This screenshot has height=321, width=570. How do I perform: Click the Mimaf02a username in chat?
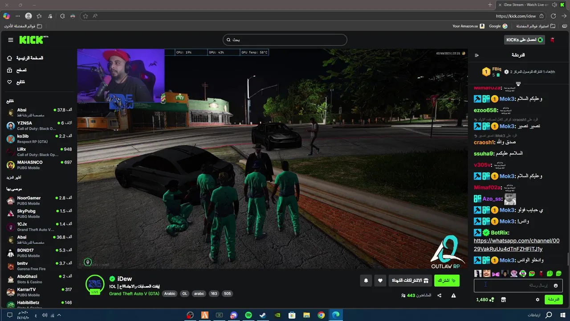[x=487, y=188]
